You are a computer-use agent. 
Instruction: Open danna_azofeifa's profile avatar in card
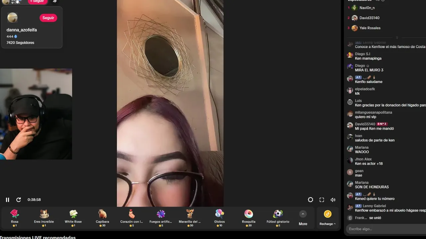tap(12, 18)
